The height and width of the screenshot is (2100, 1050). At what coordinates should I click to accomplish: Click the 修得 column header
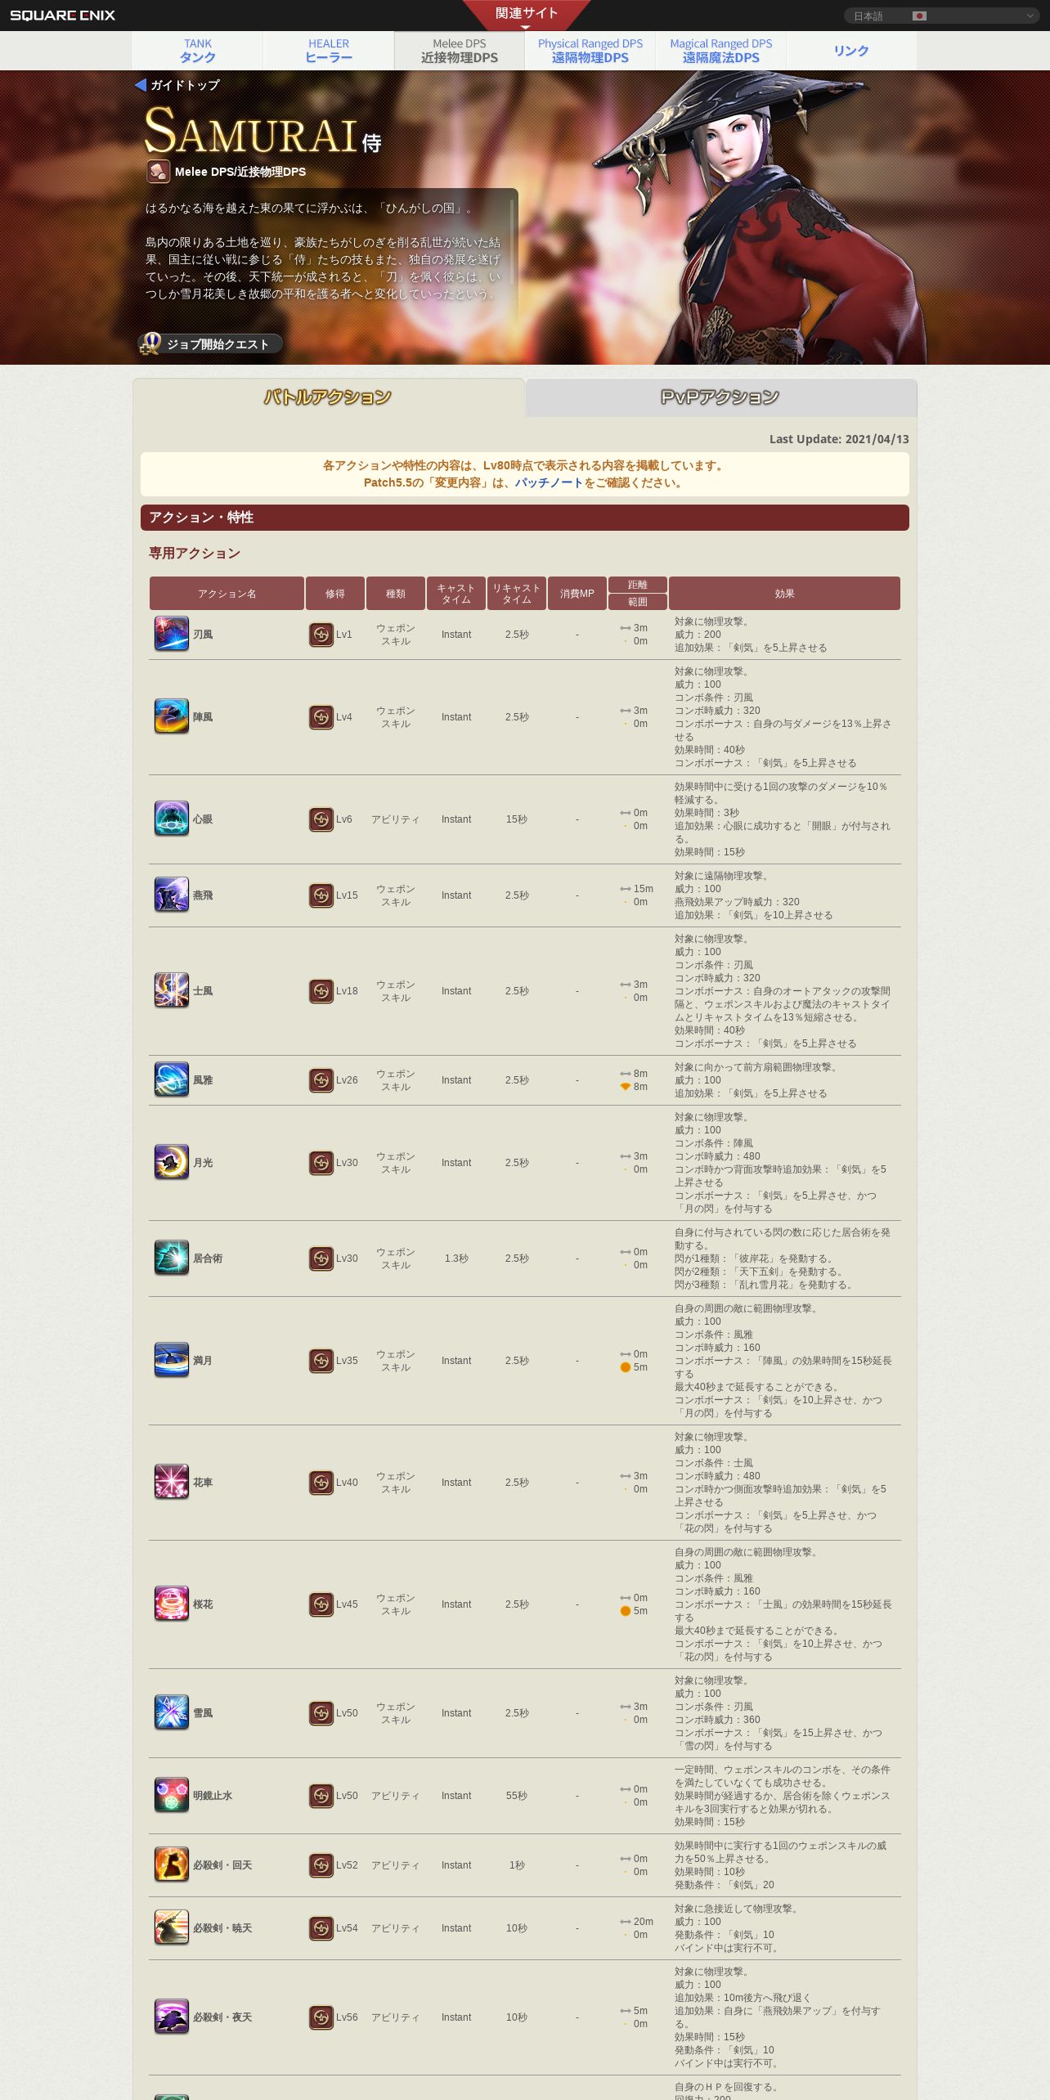click(x=335, y=594)
